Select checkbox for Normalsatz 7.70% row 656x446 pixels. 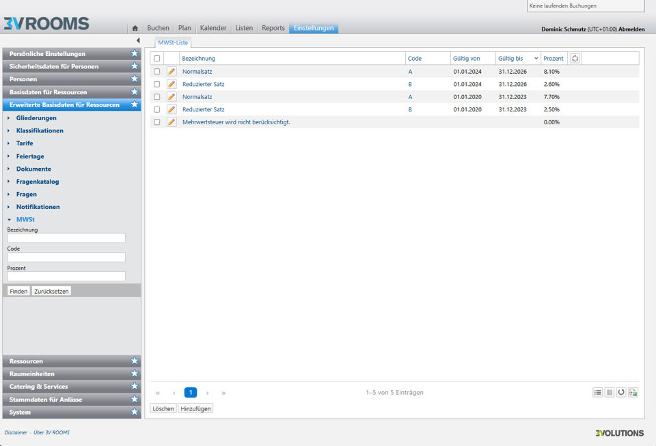click(157, 97)
